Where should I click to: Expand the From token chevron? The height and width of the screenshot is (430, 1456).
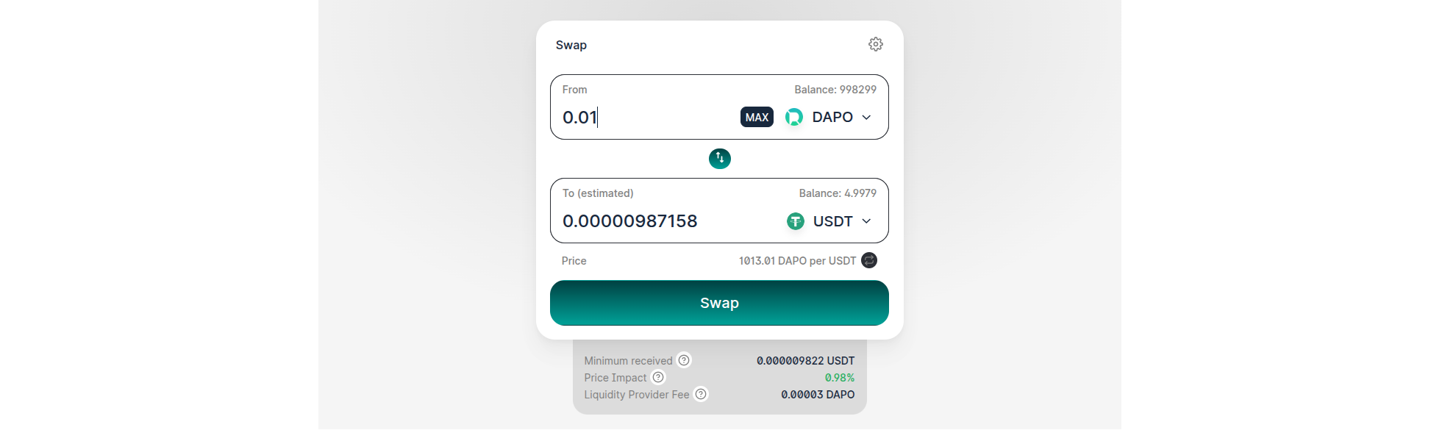(866, 117)
